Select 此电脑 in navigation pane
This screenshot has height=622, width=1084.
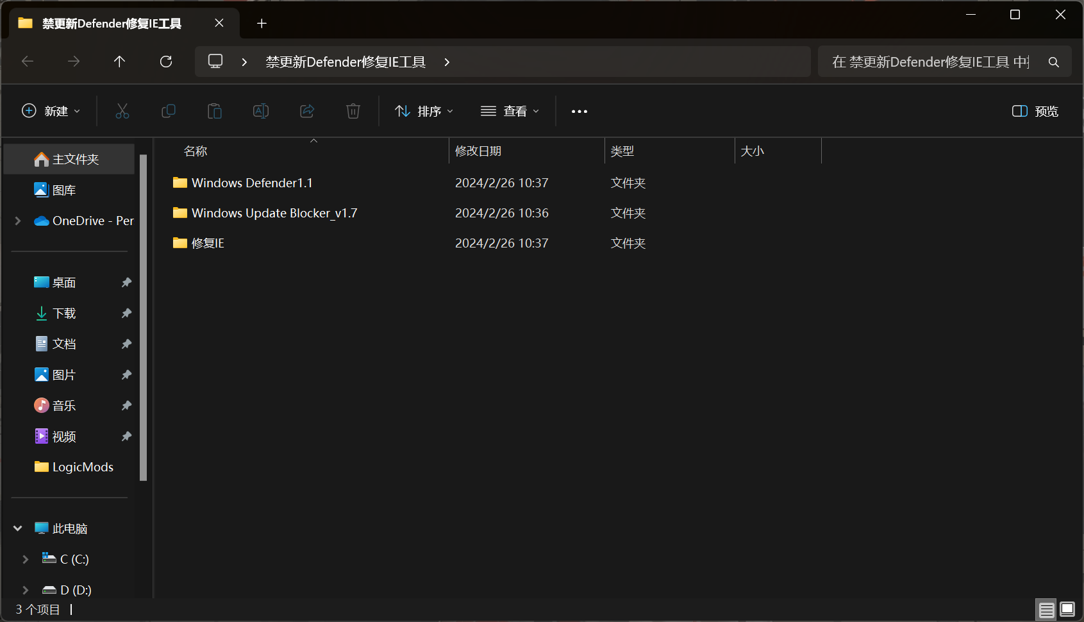point(69,528)
